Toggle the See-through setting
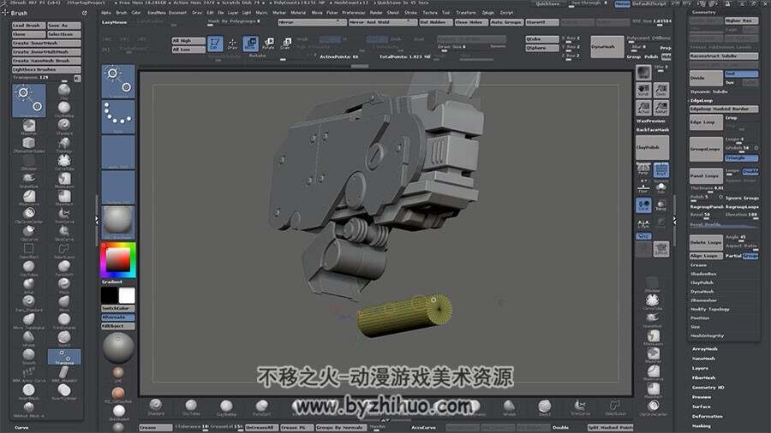This screenshot has width=771, height=433. (x=587, y=3)
